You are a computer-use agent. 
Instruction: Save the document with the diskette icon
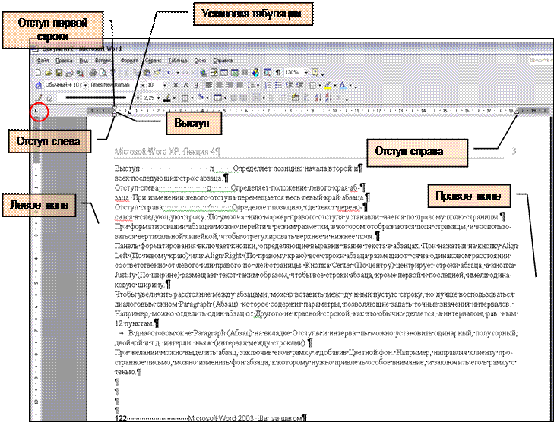pyautogui.click(x=59, y=73)
